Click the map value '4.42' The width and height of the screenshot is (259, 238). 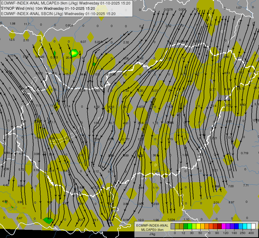click(x=6, y=185)
